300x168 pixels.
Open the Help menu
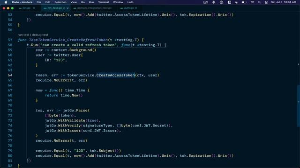pyautogui.click(x=130, y=2)
